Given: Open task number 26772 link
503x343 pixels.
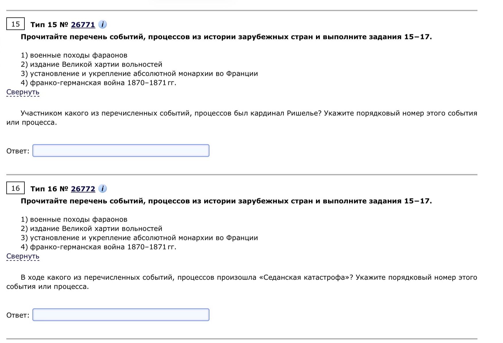Looking at the screenshot, I should [83, 189].
